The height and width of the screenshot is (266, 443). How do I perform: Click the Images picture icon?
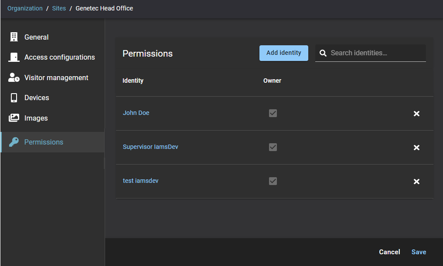14,118
